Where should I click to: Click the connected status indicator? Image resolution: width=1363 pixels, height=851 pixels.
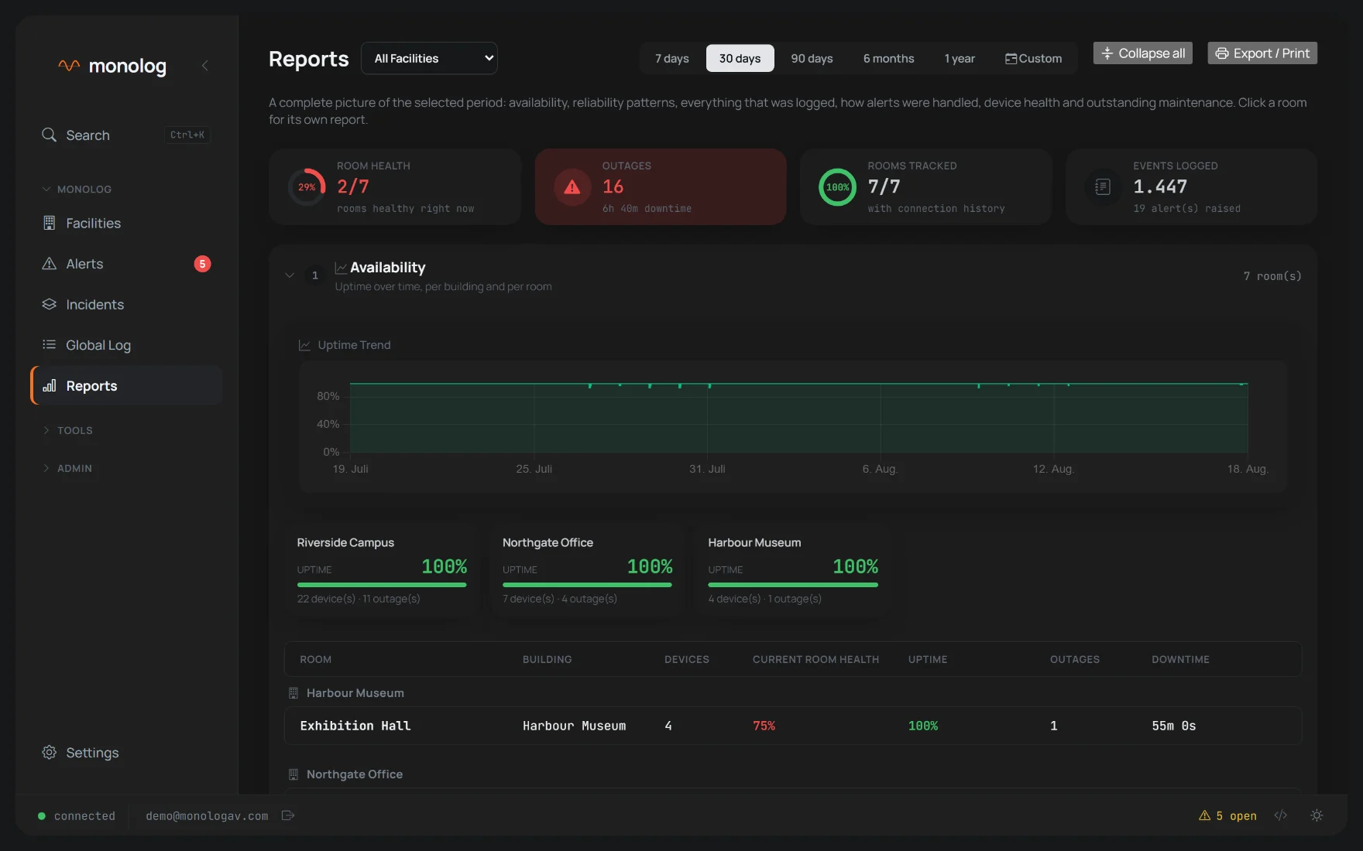[x=77, y=815]
